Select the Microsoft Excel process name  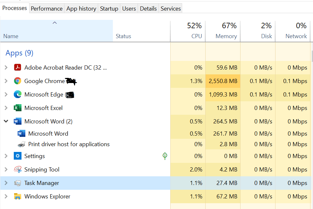tap(44, 108)
